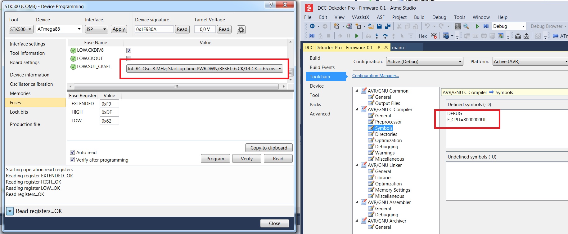Open the File menu
Screen dimensions: 568x234
tap(308, 17)
